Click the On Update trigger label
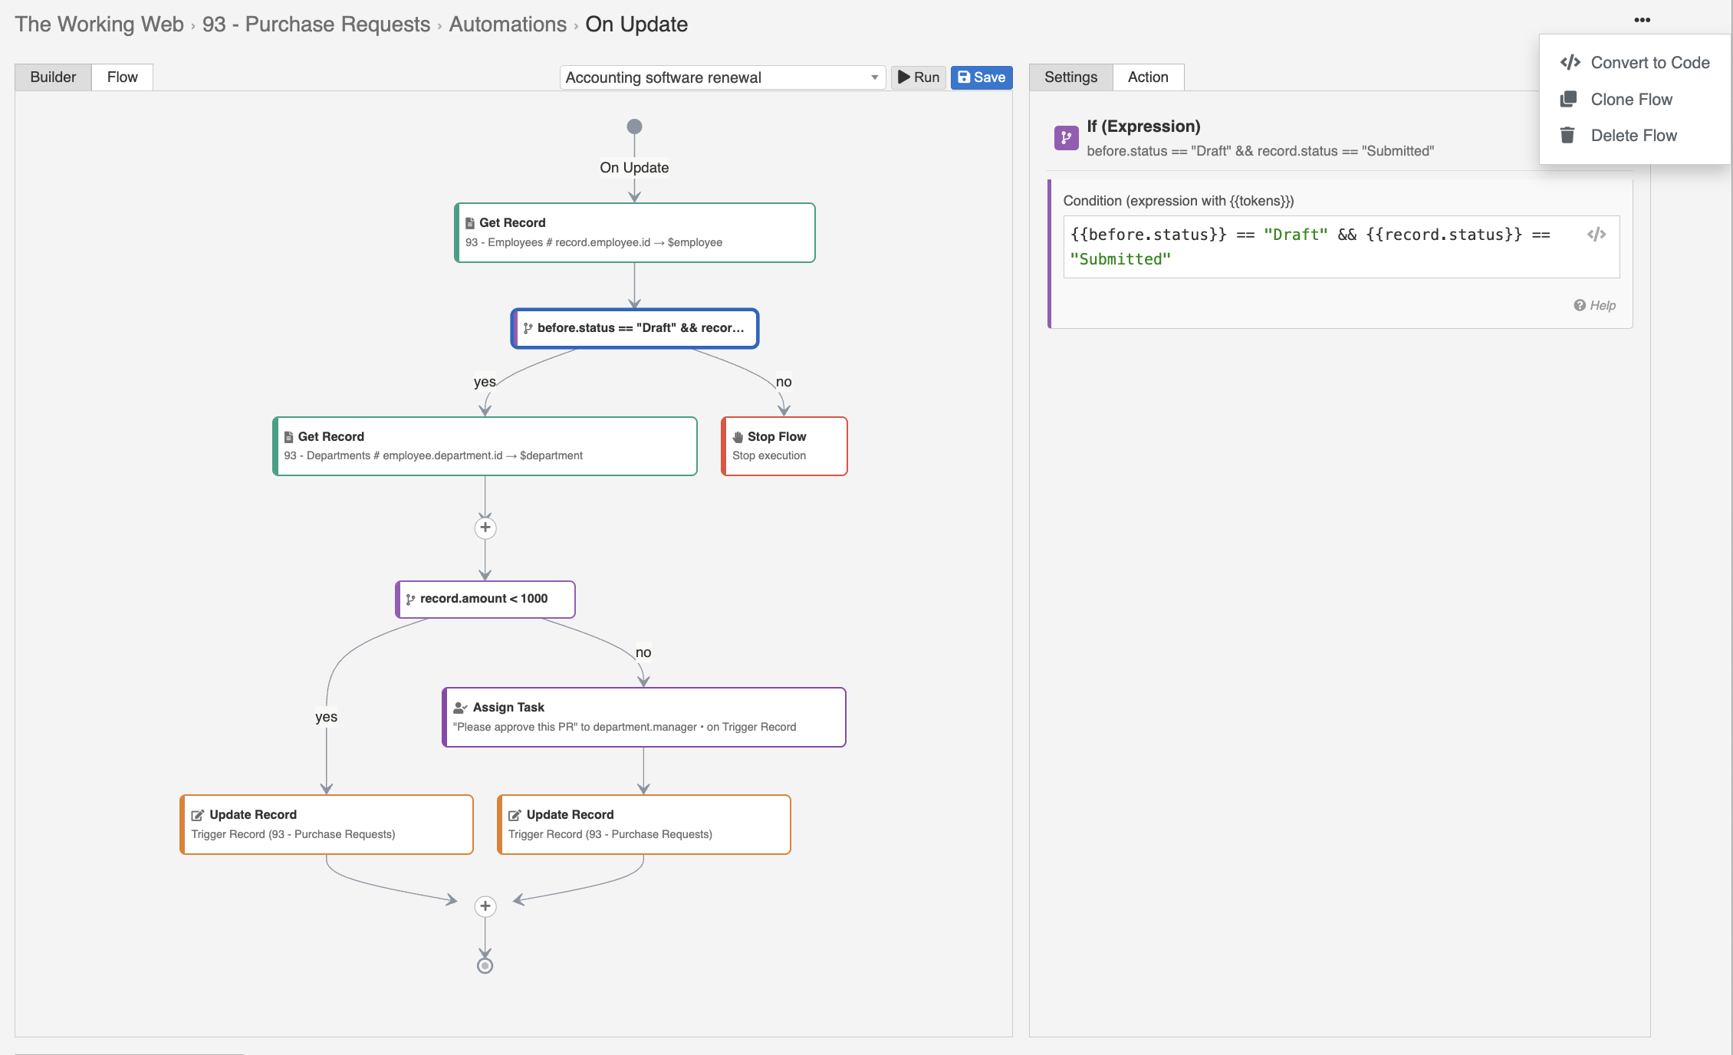The height and width of the screenshot is (1055, 1733). [x=634, y=168]
